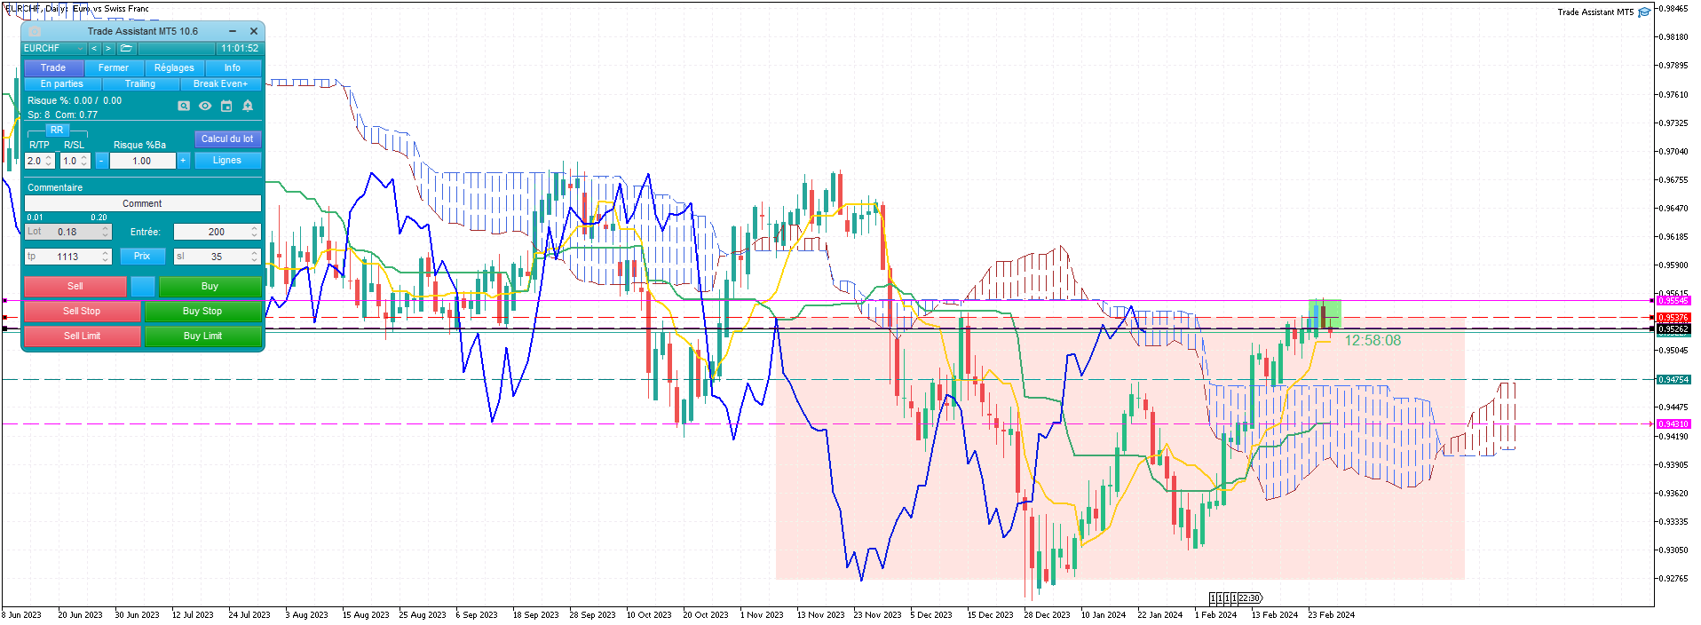The image size is (1701, 625).
Task: Increase risk with the plus button
Action: coord(183,161)
